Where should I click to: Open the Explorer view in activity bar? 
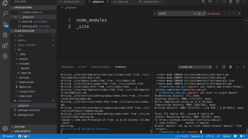pyautogui.click(x=5, y=3)
